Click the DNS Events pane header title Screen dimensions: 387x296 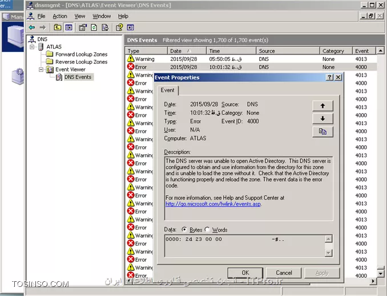click(x=142, y=40)
